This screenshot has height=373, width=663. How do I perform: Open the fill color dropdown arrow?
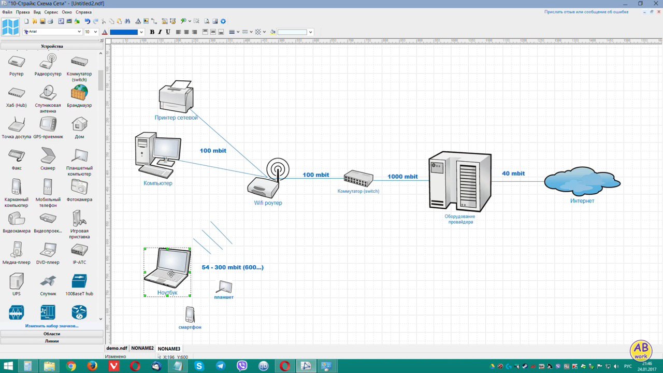point(311,32)
